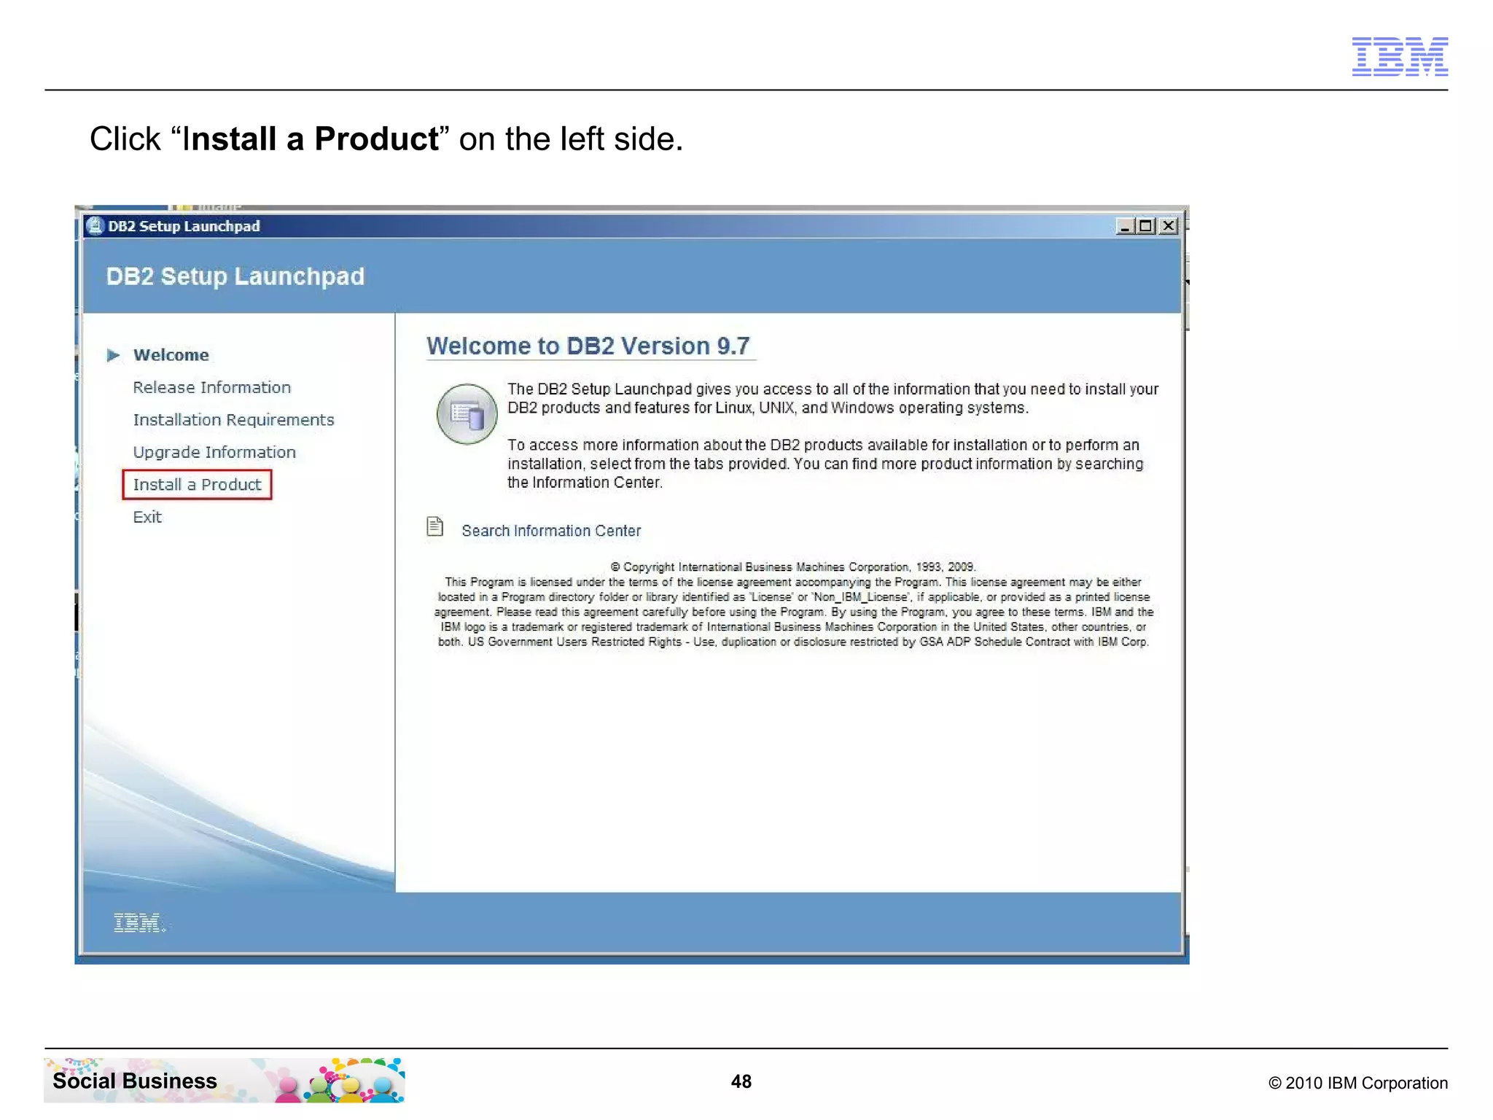
Task: Close the DB2 Setup Launchpad window
Action: click(1169, 226)
